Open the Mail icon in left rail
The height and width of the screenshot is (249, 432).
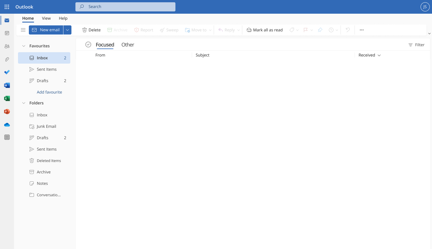[x=7, y=21]
